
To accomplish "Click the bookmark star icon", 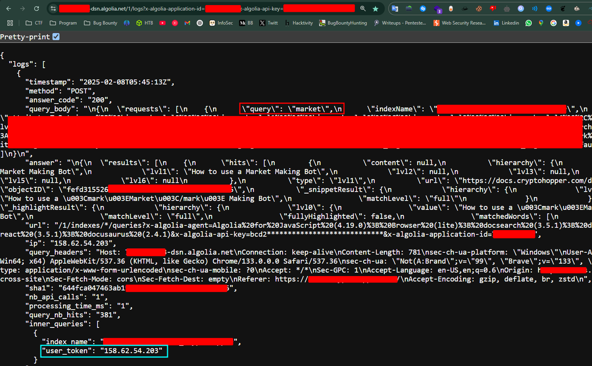I will pyautogui.click(x=376, y=9).
